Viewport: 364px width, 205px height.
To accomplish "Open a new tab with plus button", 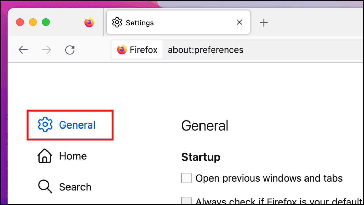I will [x=264, y=23].
